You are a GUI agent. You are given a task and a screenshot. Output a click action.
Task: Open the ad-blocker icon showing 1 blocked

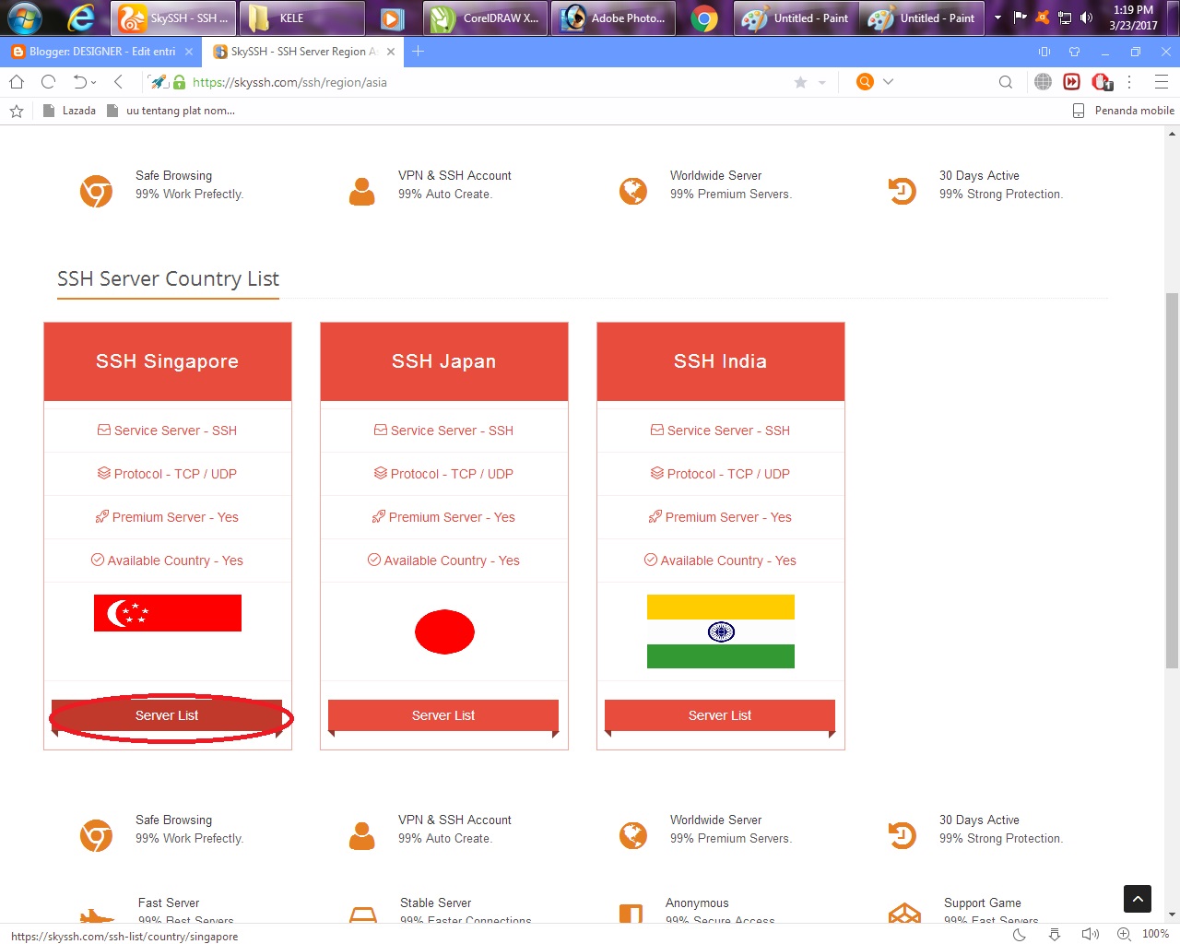(x=1103, y=82)
